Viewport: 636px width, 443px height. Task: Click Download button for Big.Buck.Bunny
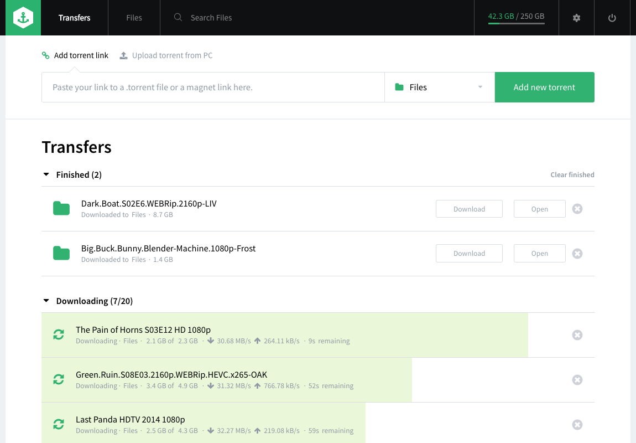click(469, 254)
